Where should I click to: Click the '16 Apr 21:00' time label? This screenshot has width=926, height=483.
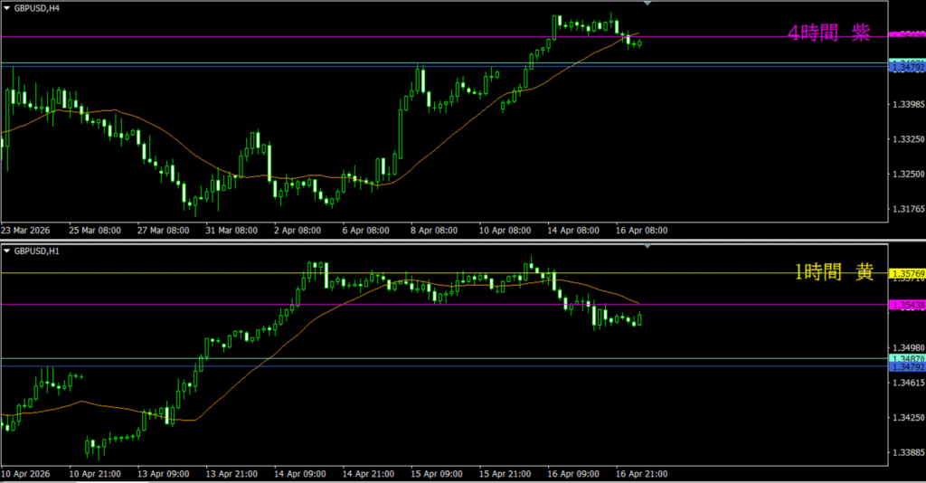click(x=642, y=473)
